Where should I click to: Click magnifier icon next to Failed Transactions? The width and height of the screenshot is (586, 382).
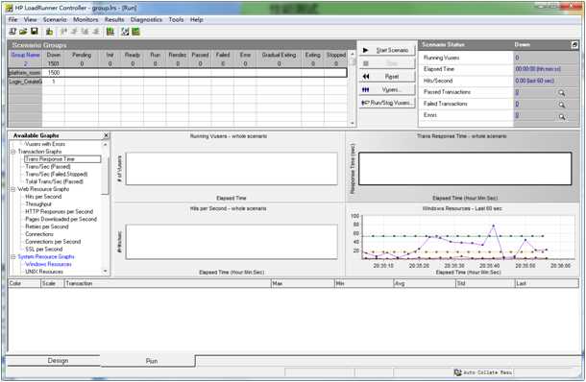pyautogui.click(x=561, y=105)
